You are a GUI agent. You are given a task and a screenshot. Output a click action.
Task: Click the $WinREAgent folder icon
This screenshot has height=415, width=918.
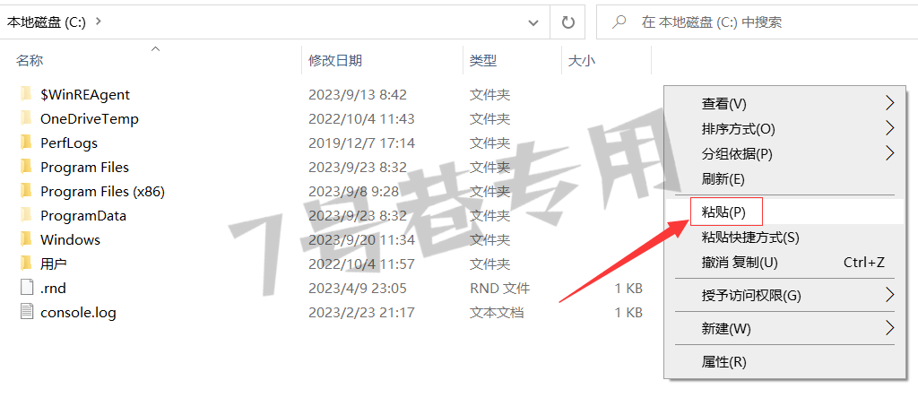[26, 93]
